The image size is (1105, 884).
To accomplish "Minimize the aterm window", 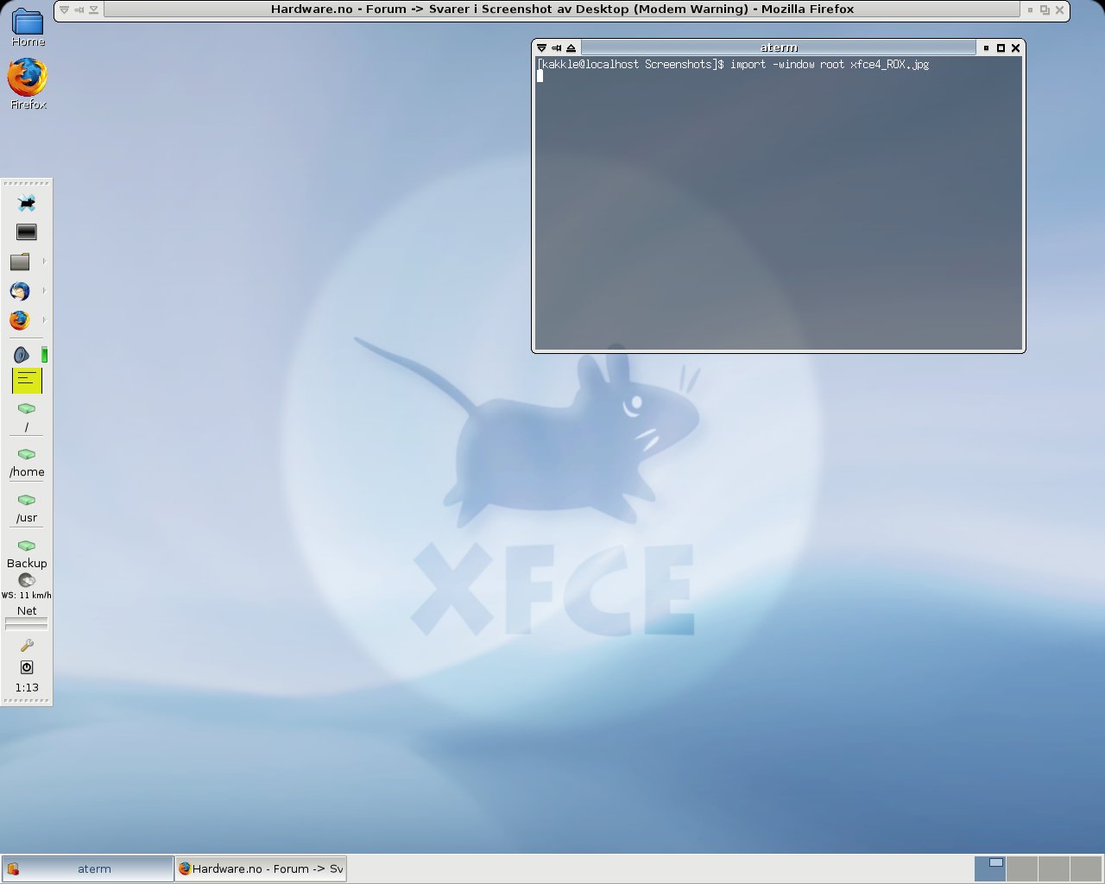I will click(986, 47).
